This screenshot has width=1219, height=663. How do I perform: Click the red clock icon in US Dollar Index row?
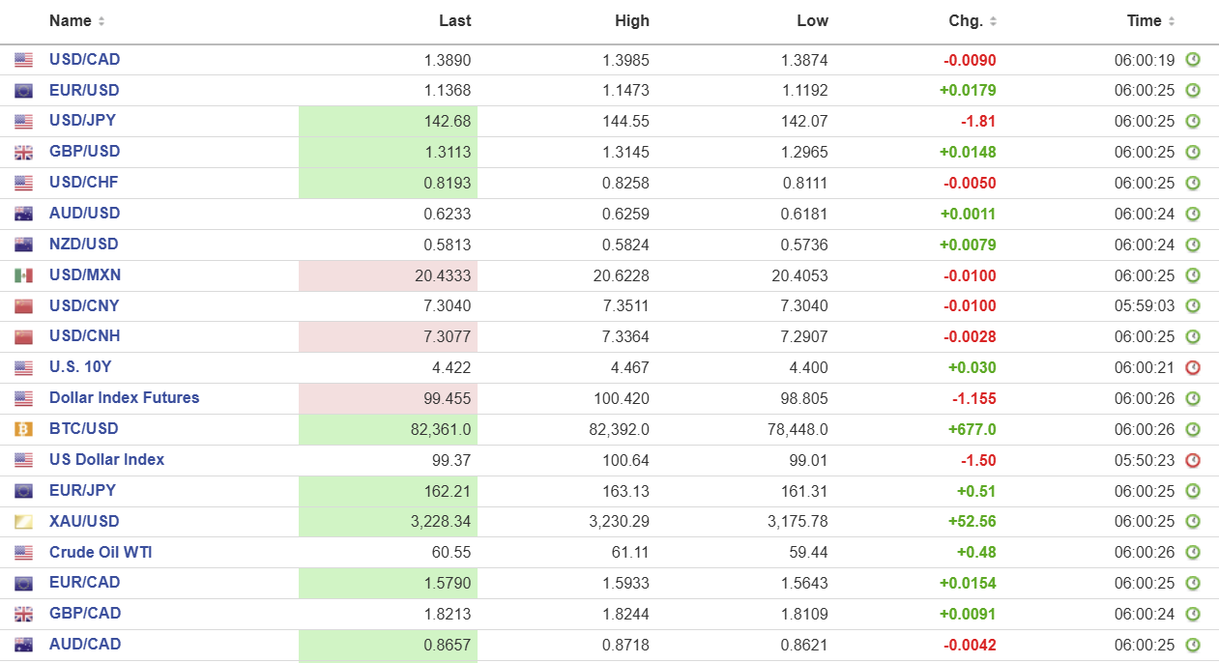click(x=1193, y=460)
